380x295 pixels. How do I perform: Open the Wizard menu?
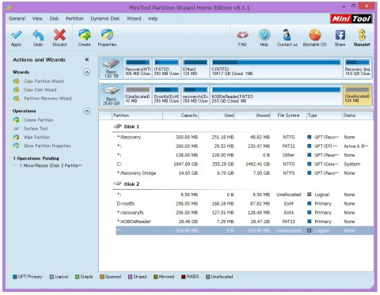click(x=134, y=19)
